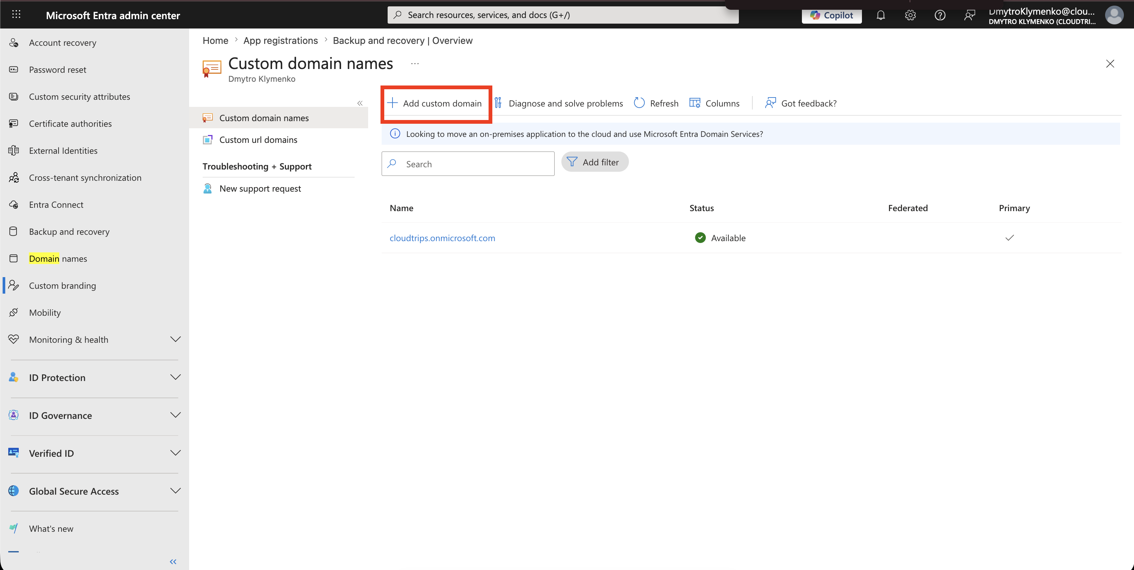Click the global search resources box
The image size is (1134, 570).
click(563, 15)
